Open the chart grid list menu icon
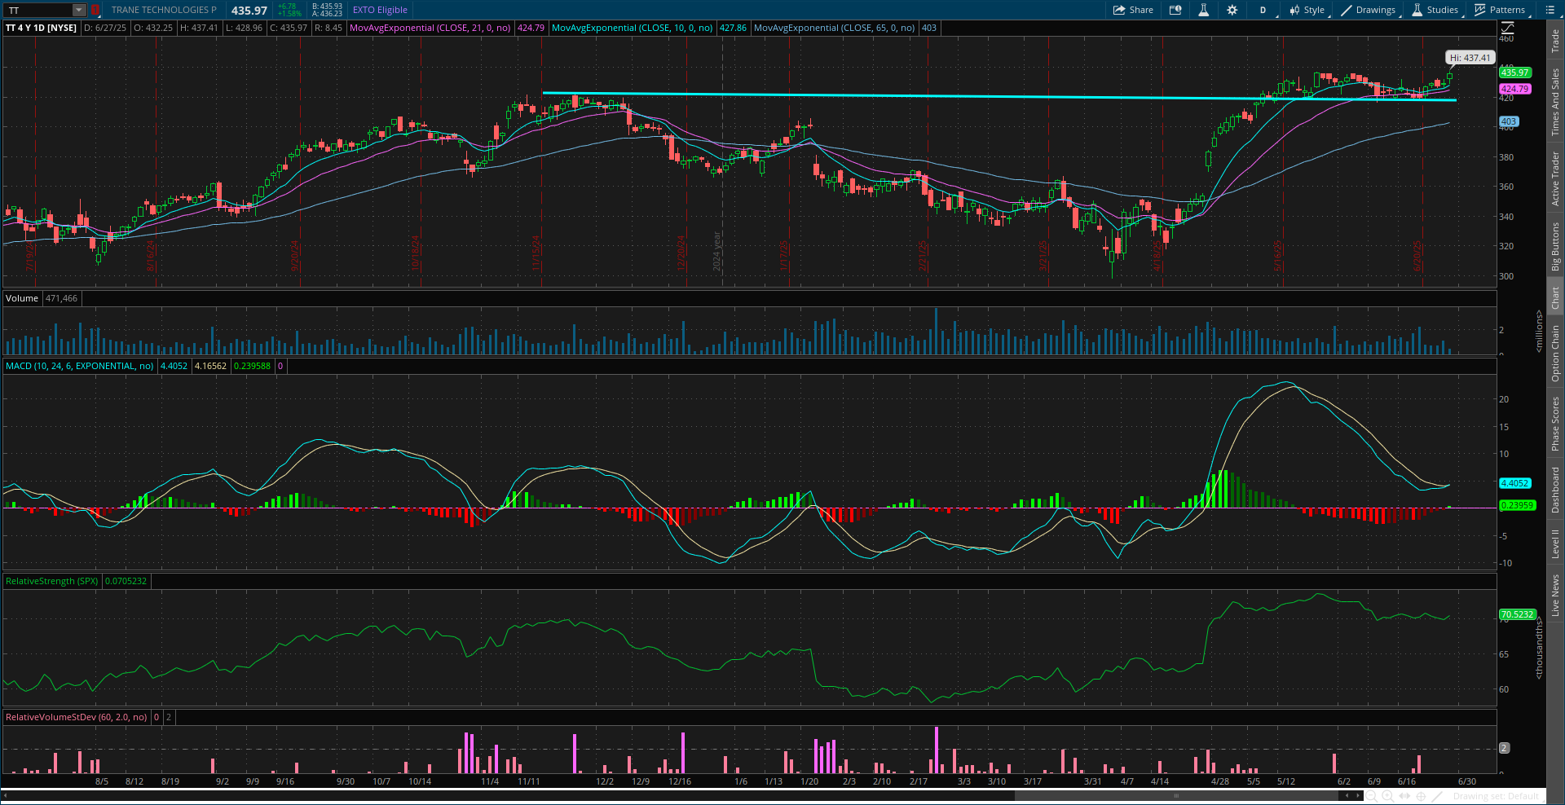This screenshot has width=1565, height=805. (1550, 10)
